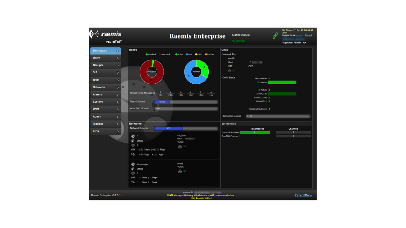406x228 pixels.
Task: Click users icon beside count 2 in networks
Action: pyautogui.click(x=133, y=145)
